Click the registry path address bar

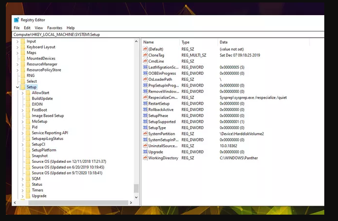[168, 34]
